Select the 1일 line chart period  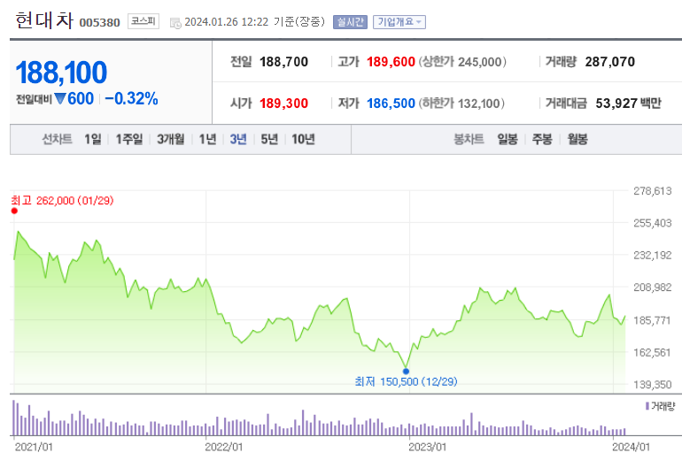click(x=93, y=139)
